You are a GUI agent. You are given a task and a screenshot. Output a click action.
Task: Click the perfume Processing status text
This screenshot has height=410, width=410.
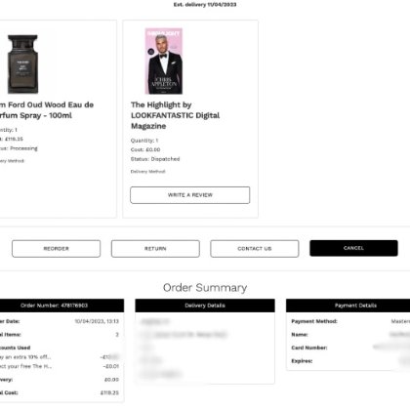[x=23, y=148]
